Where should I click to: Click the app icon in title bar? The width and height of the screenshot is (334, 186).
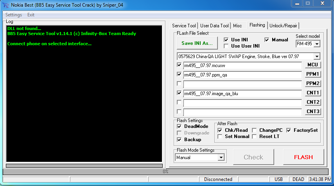click(x=6, y=5)
